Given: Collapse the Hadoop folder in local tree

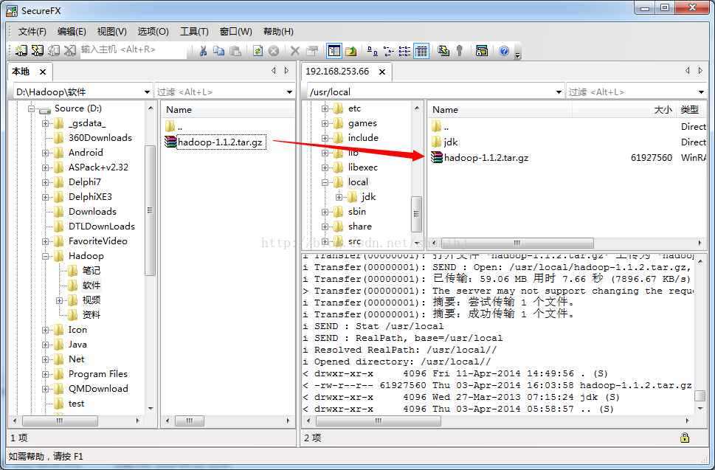Looking at the screenshot, I should tap(45, 256).
